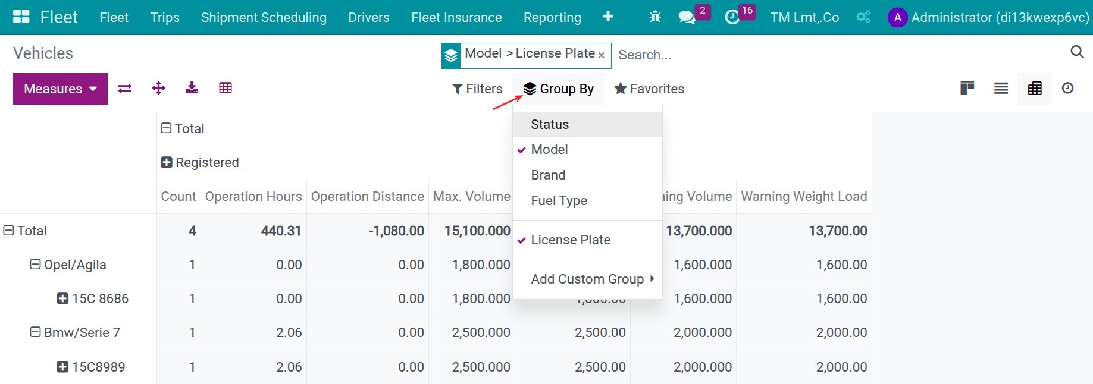Viewport: 1093px width, 384px height.
Task: Open the Fleet menu item
Action: [114, 17]
